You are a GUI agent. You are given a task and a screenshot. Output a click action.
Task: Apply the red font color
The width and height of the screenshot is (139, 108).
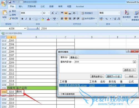coord(48,19)
